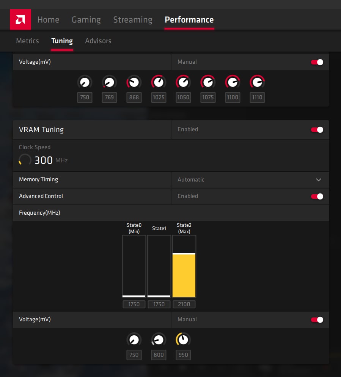Click the voltage field showing 1050
Screen dimensions: 341x377
[x=183, y=97]
